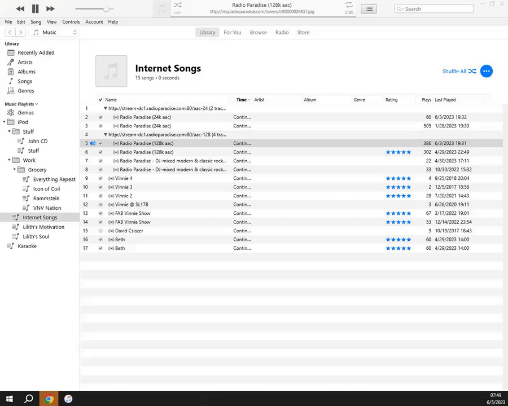Toggle the checkbox for Vinnie 2
The width and height of the screenshot is (508, 406).
pos(100,196)
